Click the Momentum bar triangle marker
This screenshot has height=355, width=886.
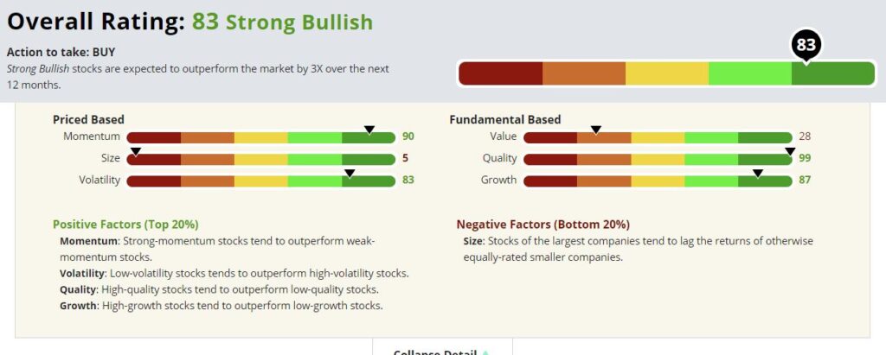(x=369, y=130)
